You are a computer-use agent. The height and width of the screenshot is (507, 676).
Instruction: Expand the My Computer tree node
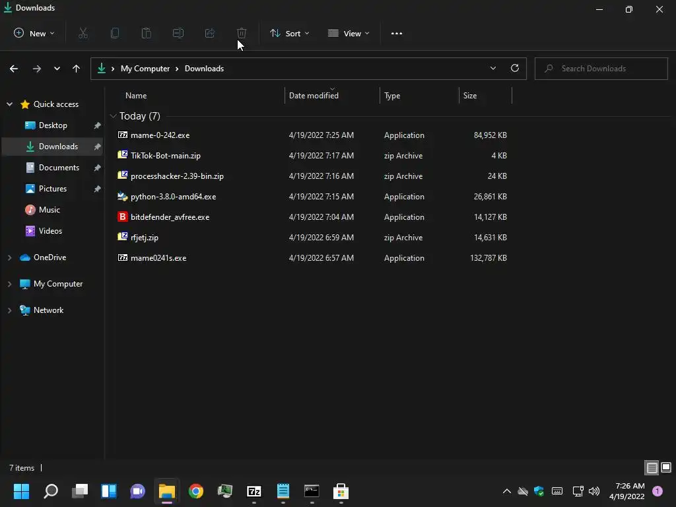click(9, 284)
